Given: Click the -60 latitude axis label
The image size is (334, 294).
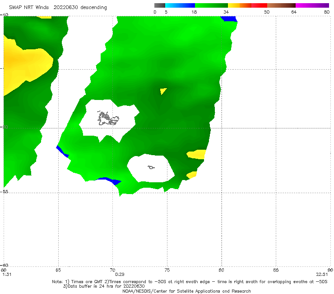Looking at the screenshot, I should (4, 265).
